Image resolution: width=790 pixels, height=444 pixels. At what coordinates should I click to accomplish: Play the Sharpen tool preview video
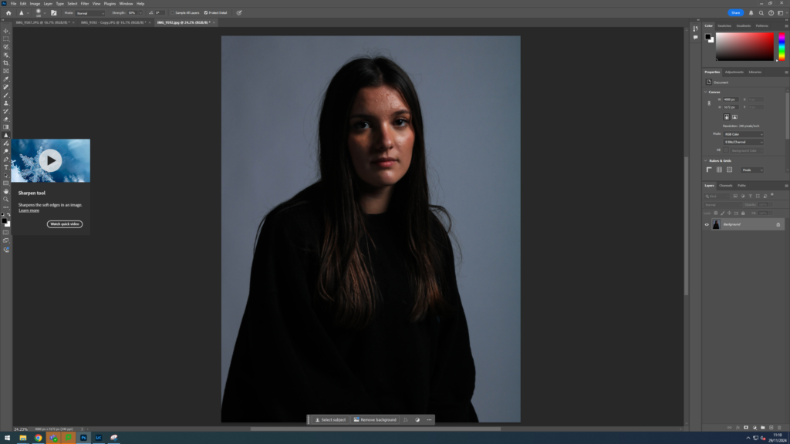pos(50,160)
